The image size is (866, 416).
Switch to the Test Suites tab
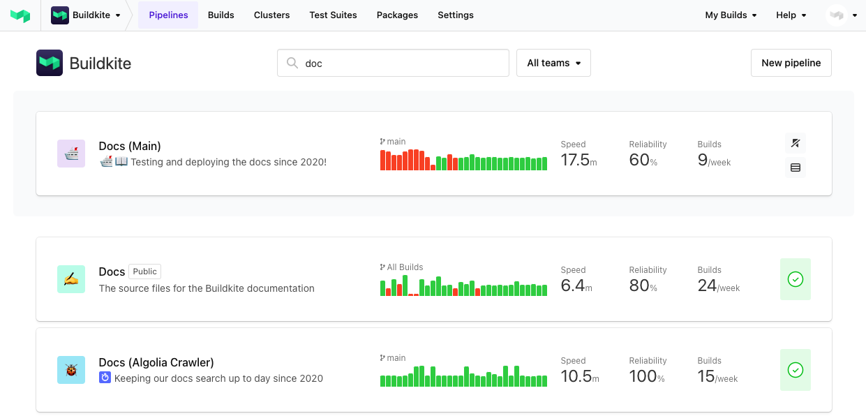tap(333, 15)
